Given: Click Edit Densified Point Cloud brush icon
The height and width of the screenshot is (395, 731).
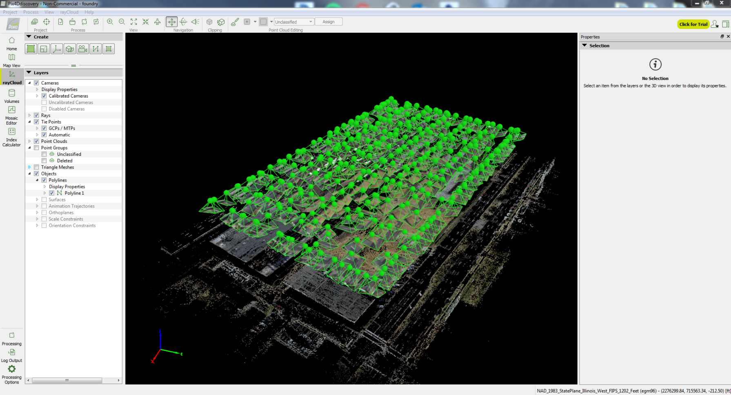Looking at the screenshot, I should (235, 22).
